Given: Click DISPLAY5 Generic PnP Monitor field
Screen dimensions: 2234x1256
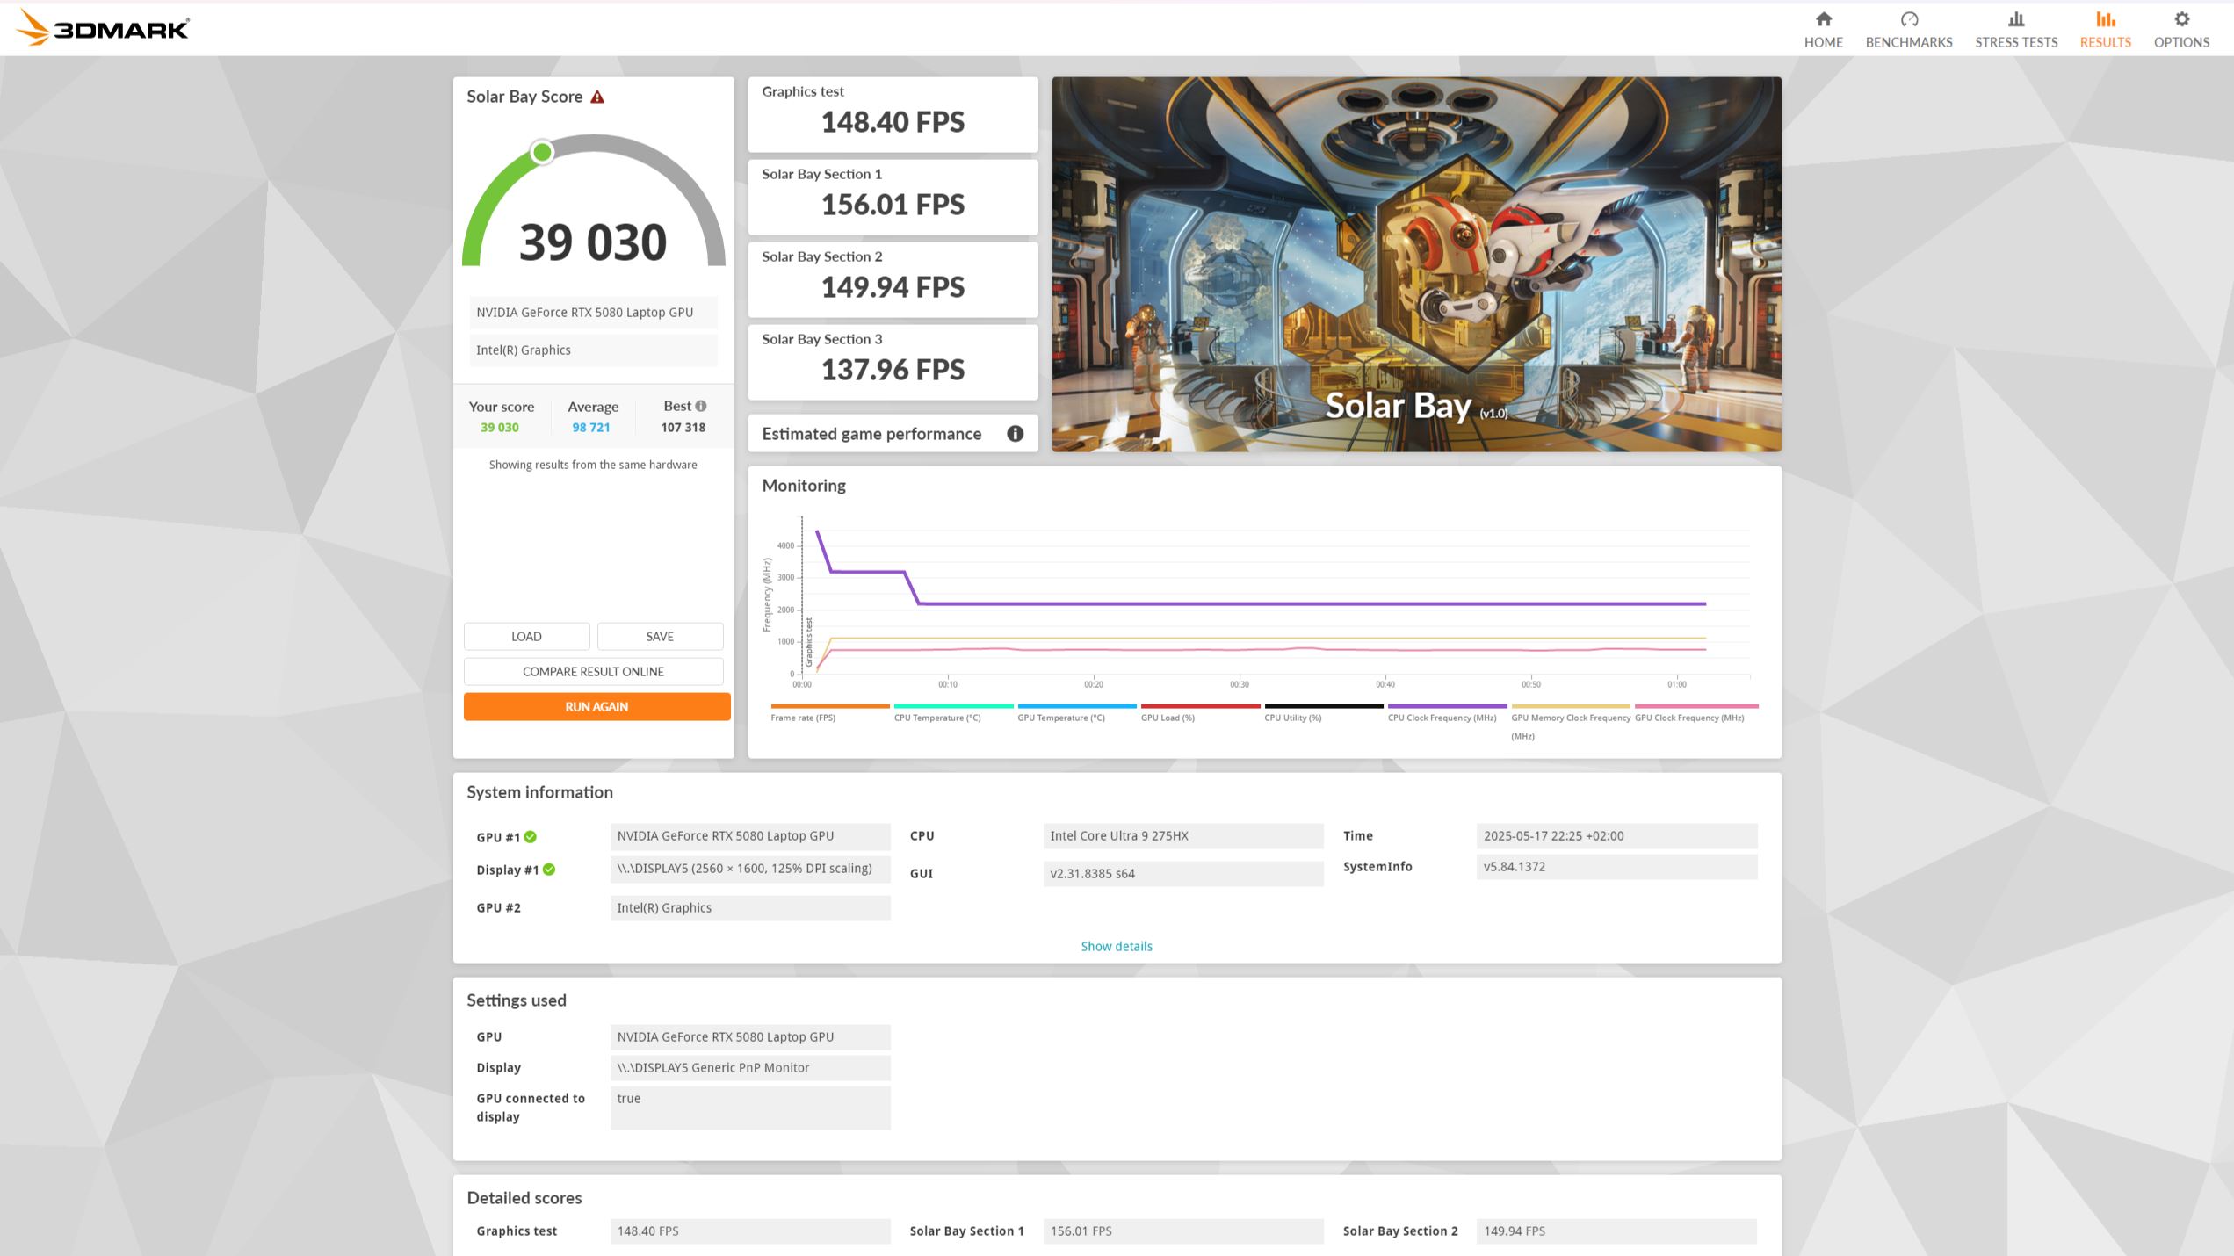Looking at the screenshot, I should (x=750, y=1067).
